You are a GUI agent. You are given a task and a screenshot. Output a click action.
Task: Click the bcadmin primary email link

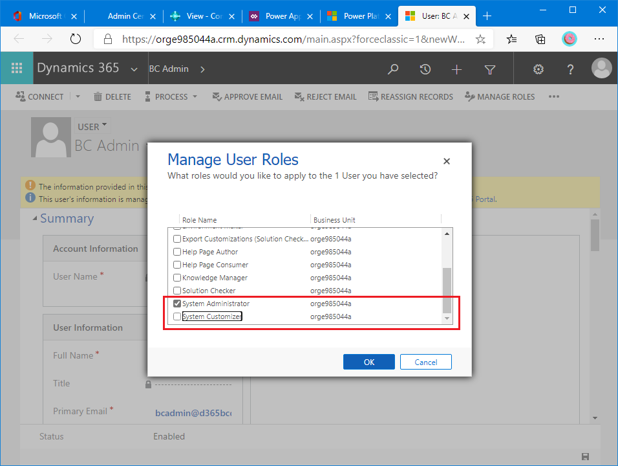click(x=193, y=413)
